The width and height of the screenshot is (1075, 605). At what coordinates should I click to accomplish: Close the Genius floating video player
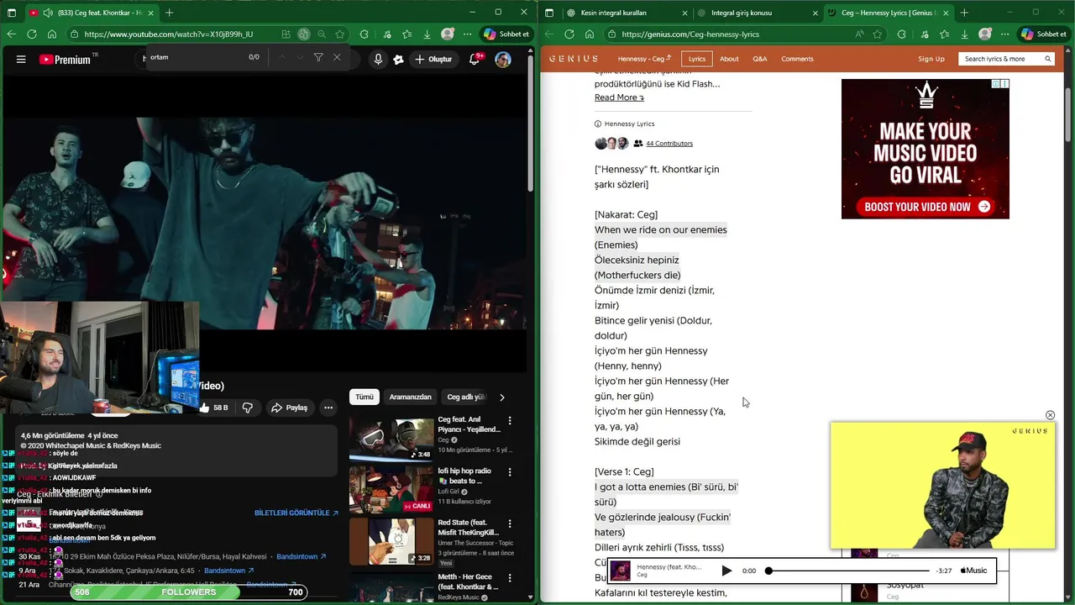(1050, 415)
